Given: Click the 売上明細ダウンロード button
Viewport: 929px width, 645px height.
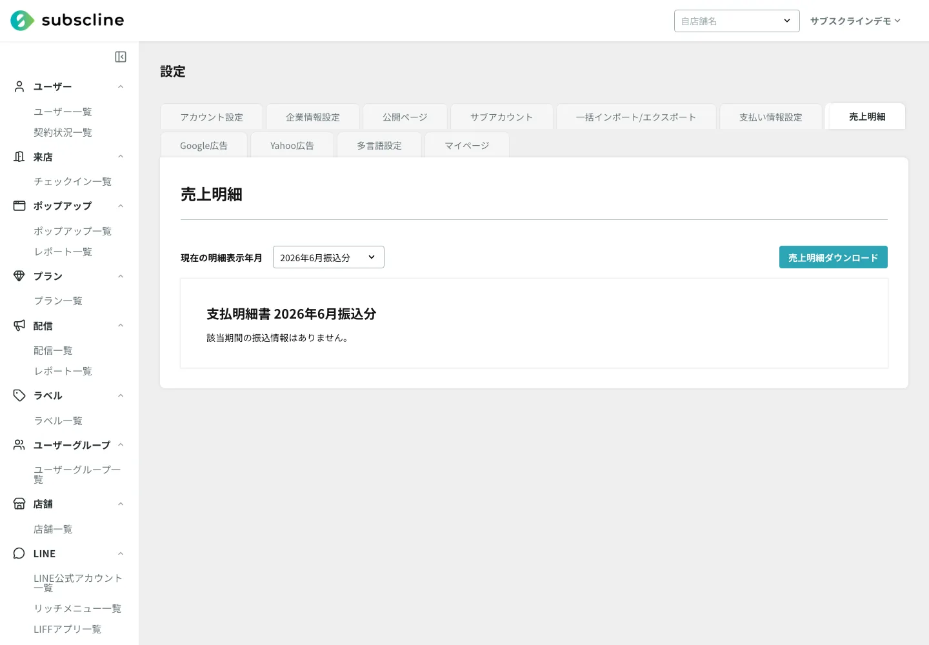Looking at the screenshot, I should 834,257.
